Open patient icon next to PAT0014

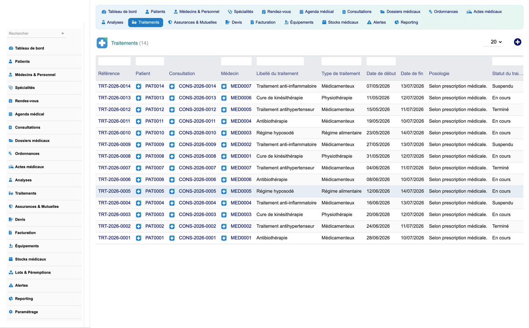point(138,86)
